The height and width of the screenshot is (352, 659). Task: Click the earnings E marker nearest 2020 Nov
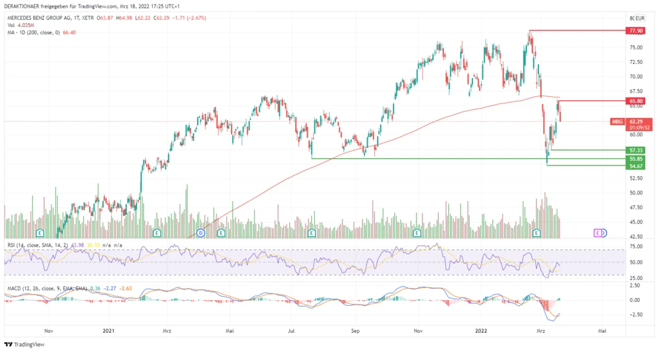pyautogui.click(x=40, y=233)
